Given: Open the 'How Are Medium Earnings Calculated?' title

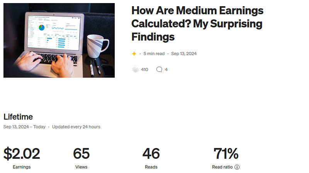Looking at the screenshot, I should (197, 23).
